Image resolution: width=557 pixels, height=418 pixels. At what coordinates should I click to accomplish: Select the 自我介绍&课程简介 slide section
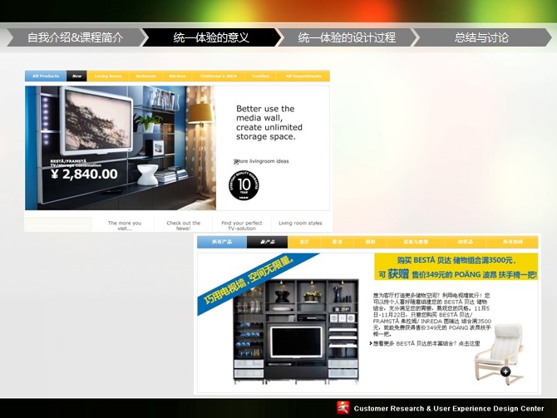tap(75, 37)
